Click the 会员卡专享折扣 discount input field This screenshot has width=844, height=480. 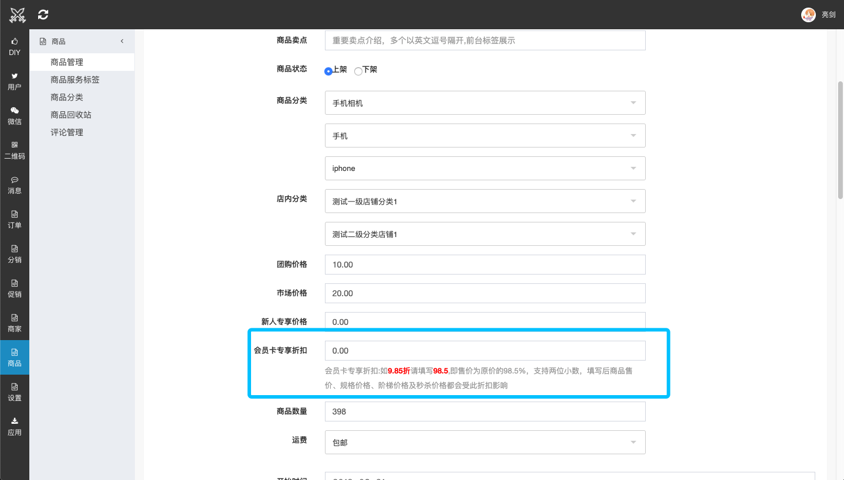484,351
